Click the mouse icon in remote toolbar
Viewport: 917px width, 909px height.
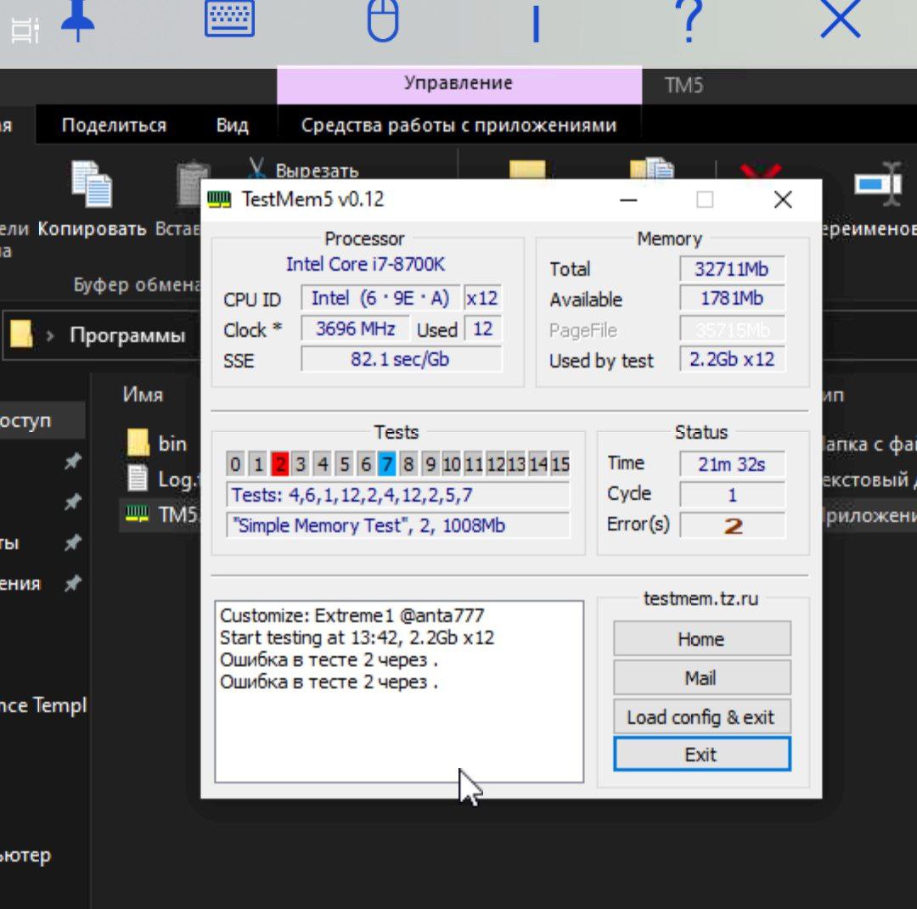click(383, 20)
